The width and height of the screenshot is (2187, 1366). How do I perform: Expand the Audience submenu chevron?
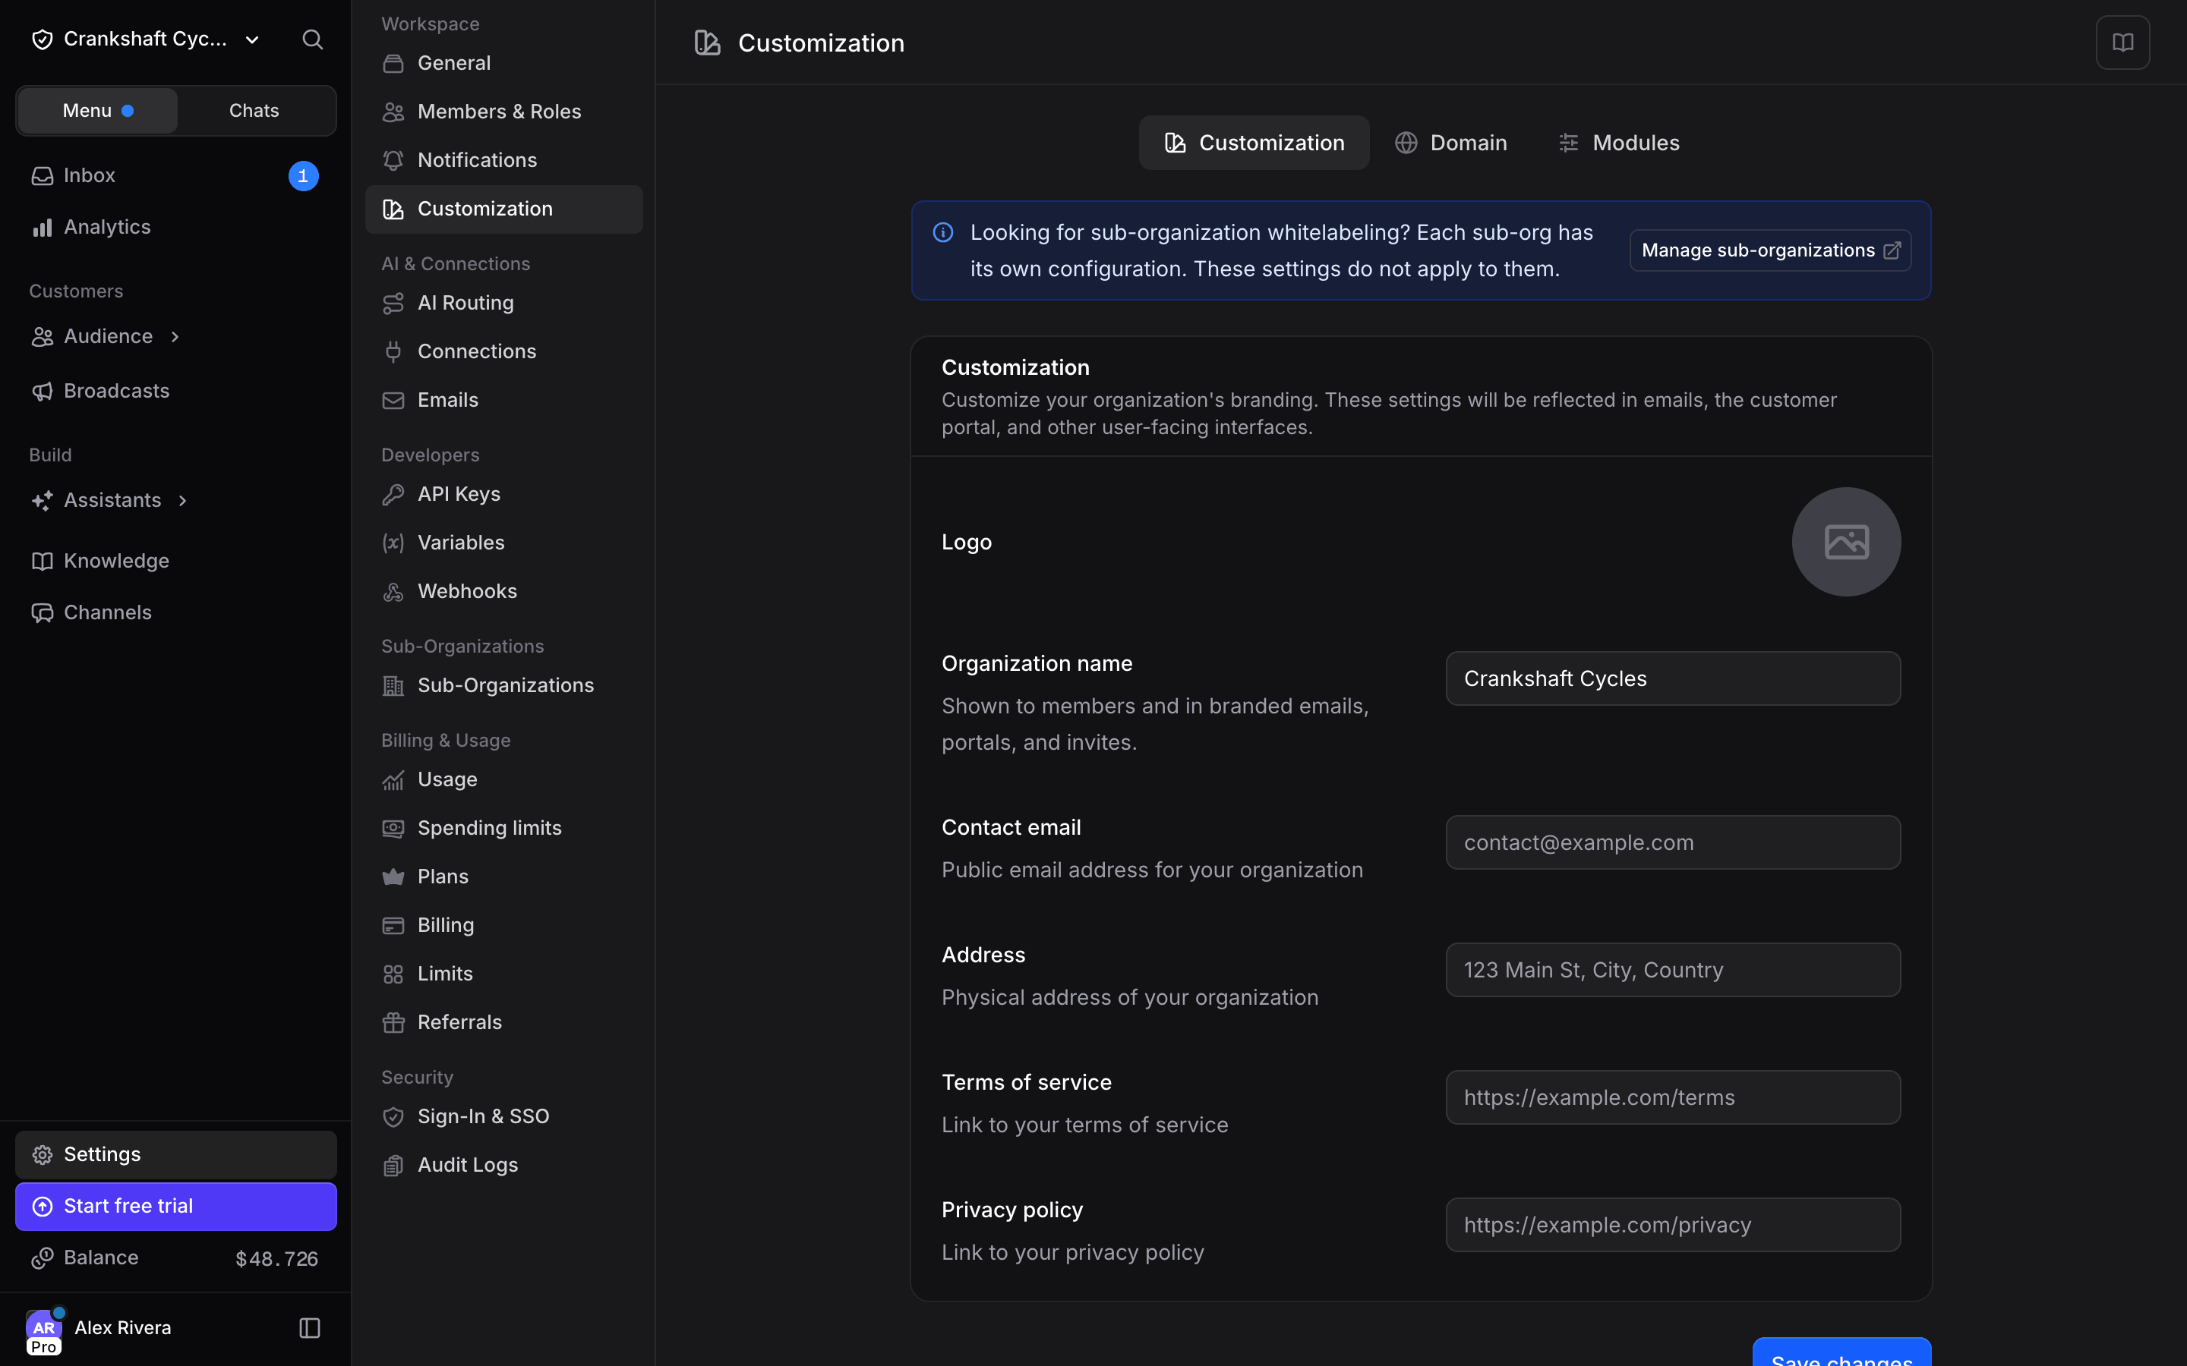point(175,337)
